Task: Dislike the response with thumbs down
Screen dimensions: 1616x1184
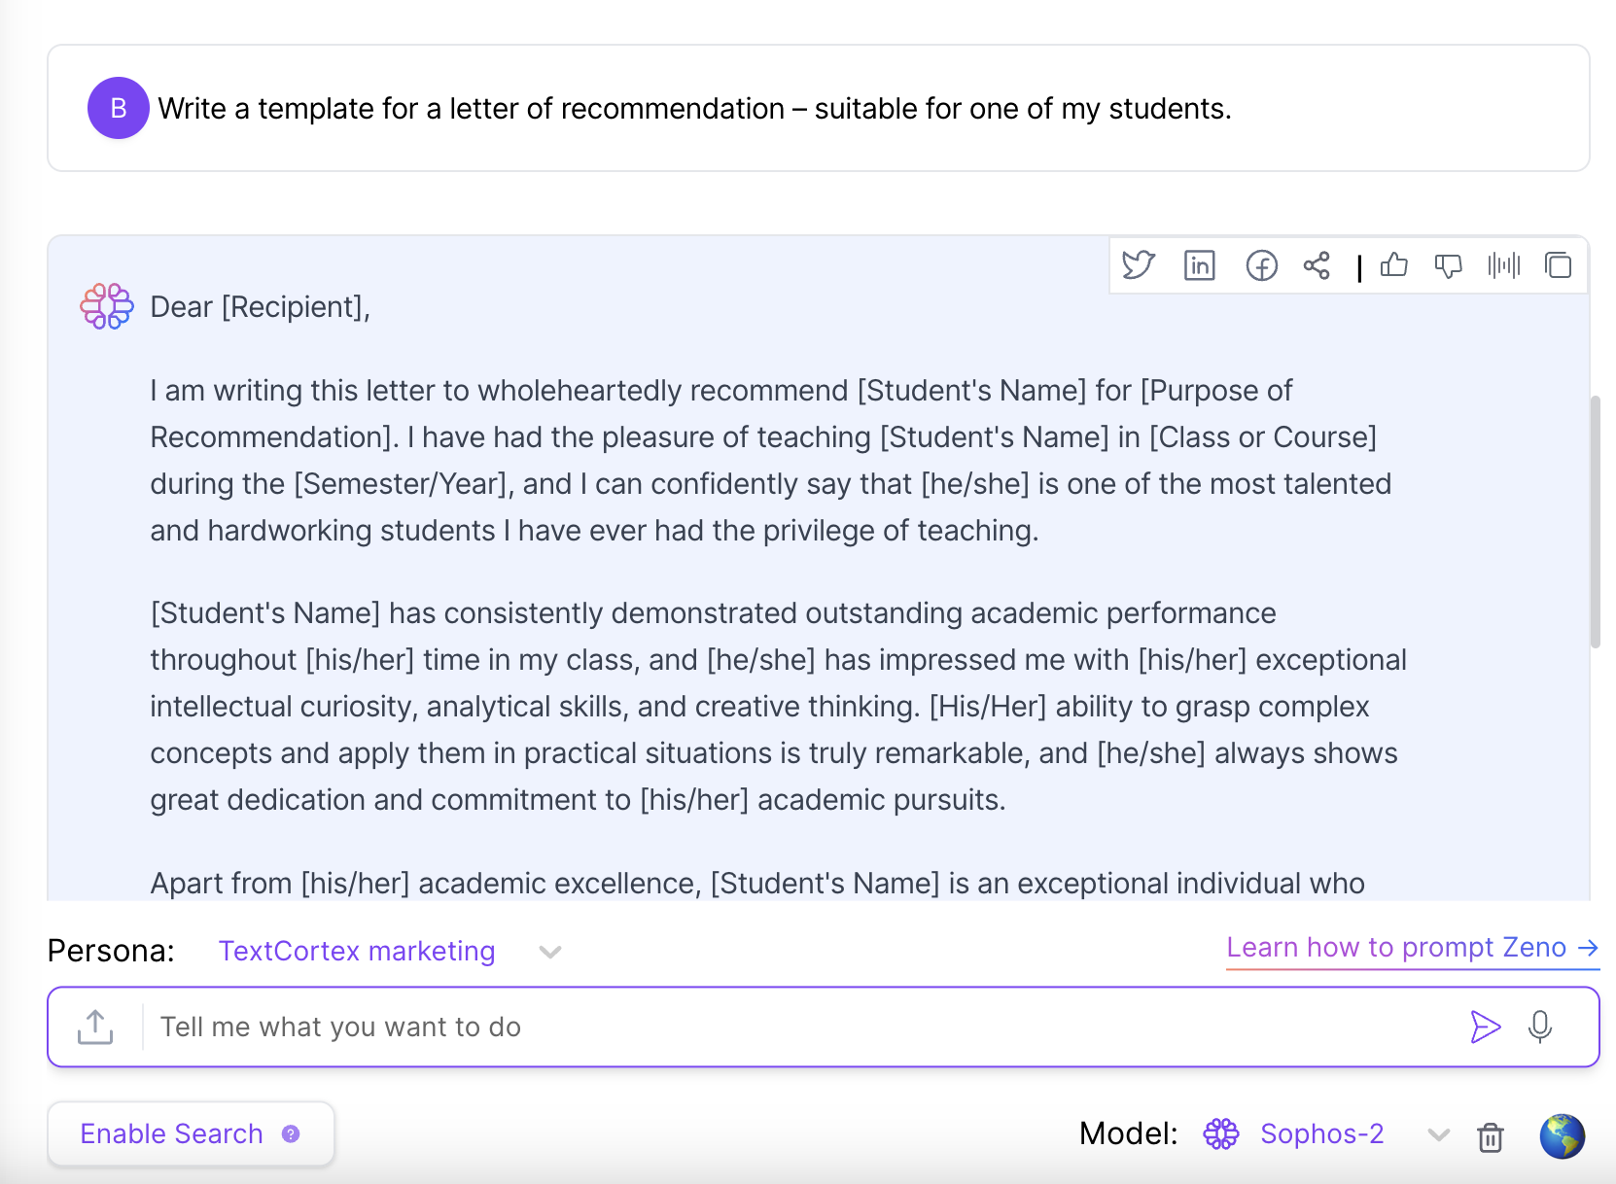Action: [x=1449, y=265]
